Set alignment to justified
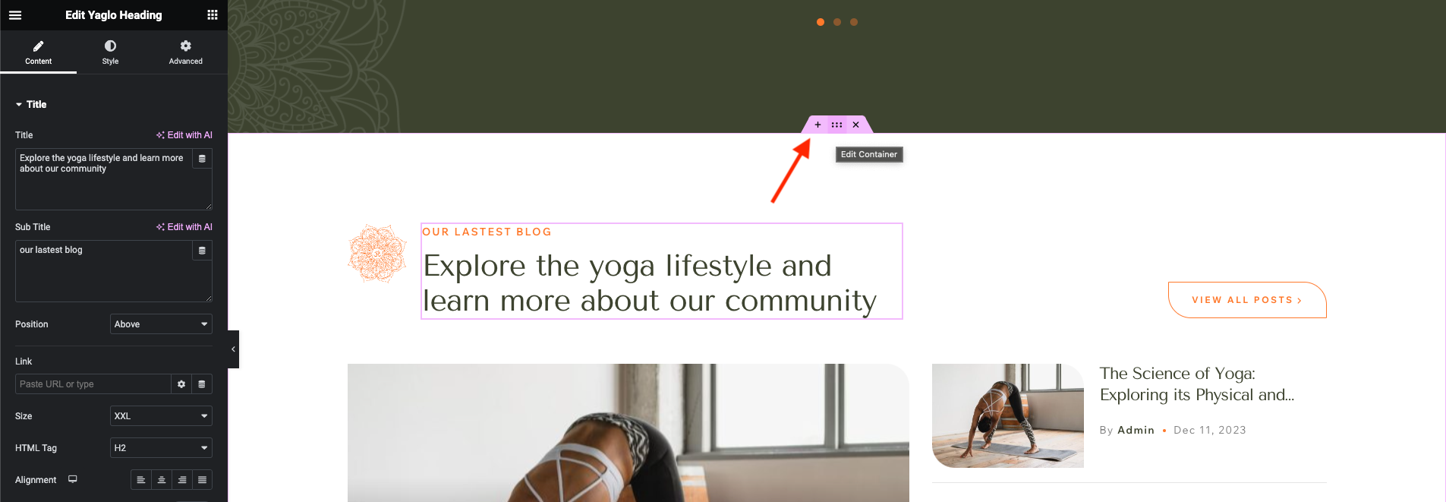Screen dimensions: 1446x502 [202, 480]
